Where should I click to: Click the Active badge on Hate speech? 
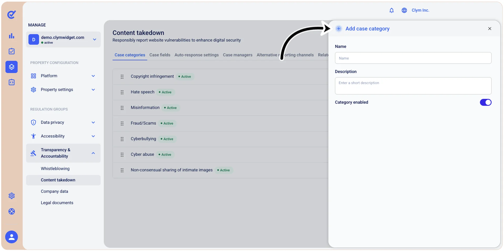[165, 92]
